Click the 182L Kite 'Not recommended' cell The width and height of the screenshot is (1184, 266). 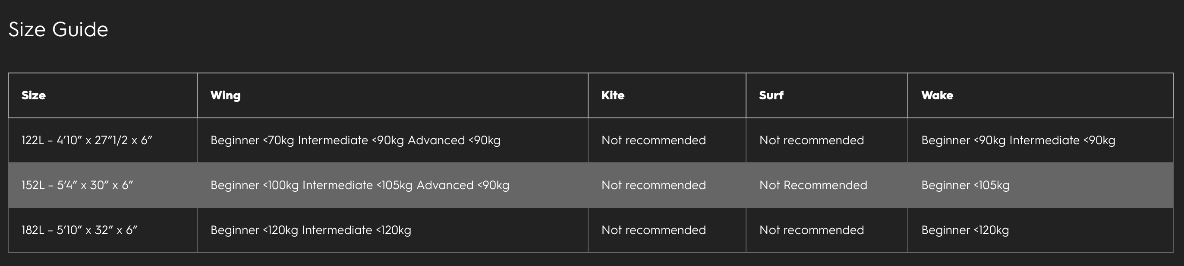(x=653, y=230)
